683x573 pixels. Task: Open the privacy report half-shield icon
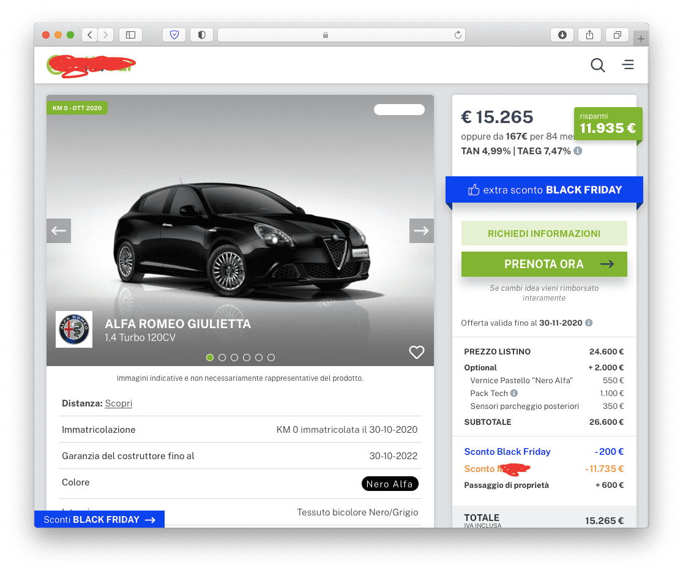click(x=202, y=35)
